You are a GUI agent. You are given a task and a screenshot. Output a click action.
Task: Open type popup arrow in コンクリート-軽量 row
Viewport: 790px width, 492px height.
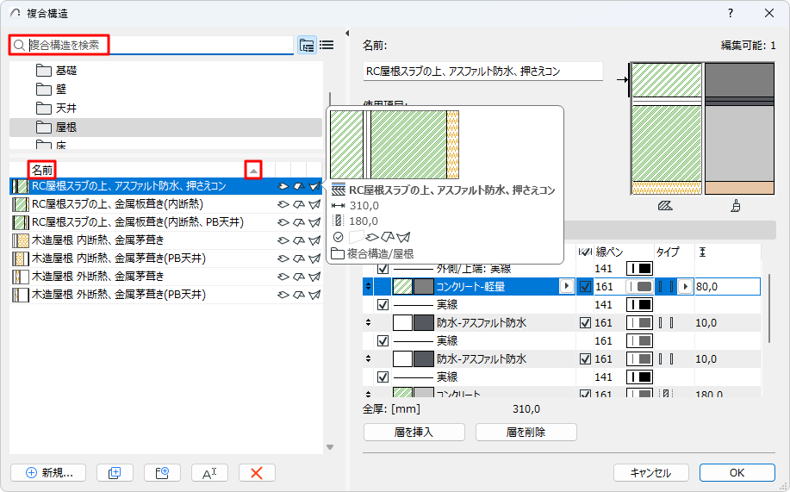(685, 287)
